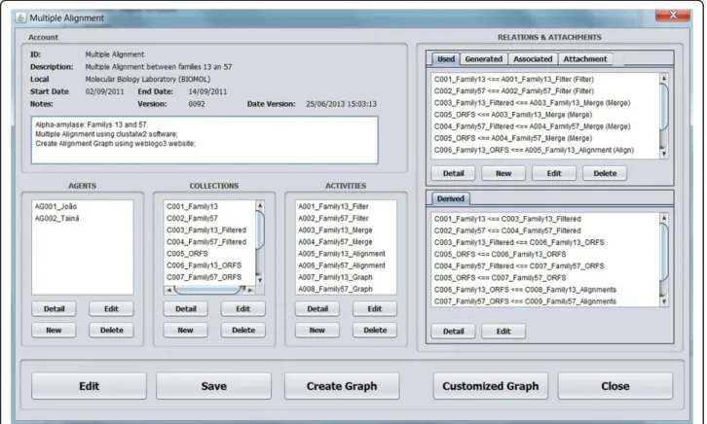Image resolution: width=707 pixels, height=424 pixels.
Task: Select activity A008_Family57_Graph
Action: click(335, 289)
